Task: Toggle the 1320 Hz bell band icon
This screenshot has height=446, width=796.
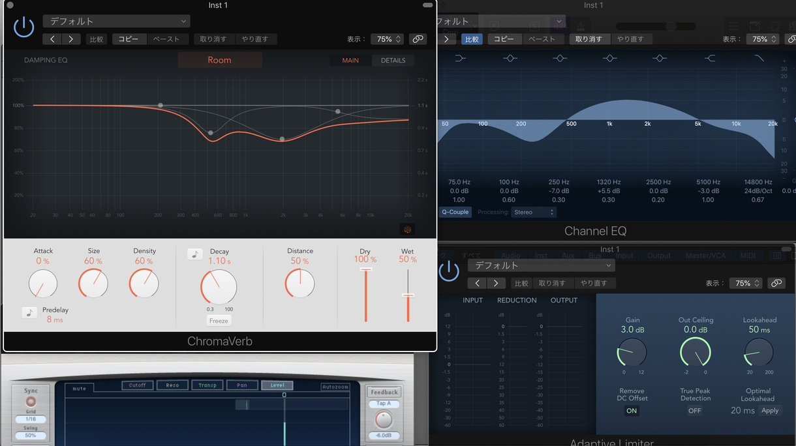Action: pos(609,59)
